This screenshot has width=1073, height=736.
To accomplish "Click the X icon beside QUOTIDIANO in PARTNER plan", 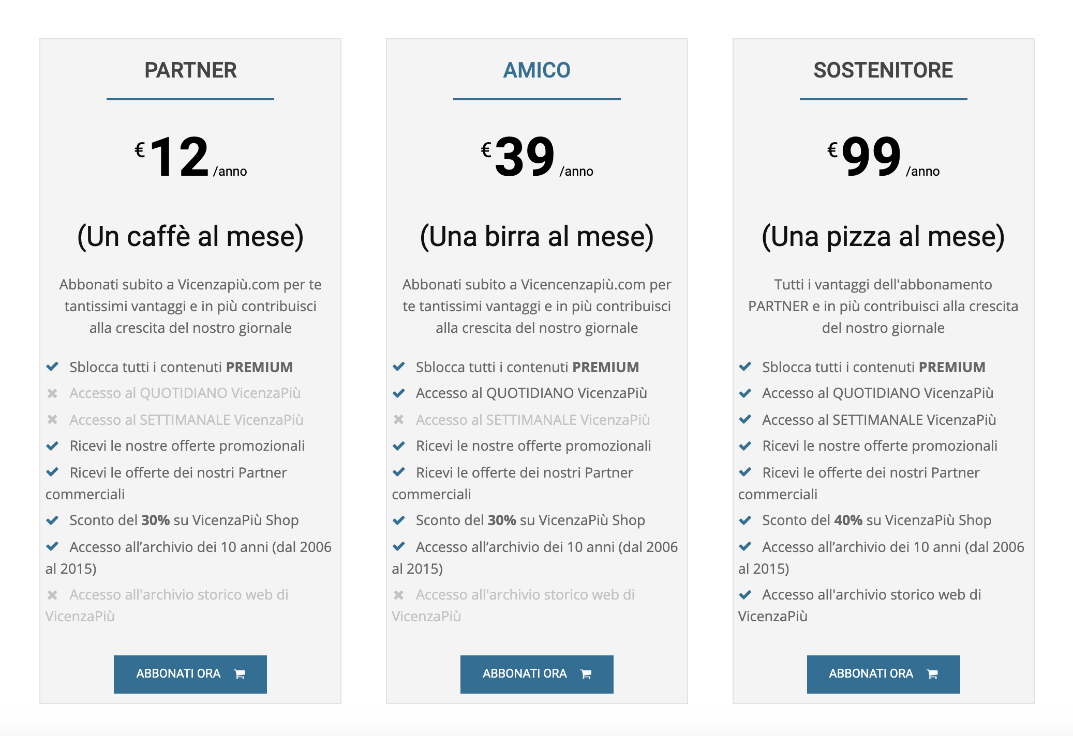I will (52, 393).
